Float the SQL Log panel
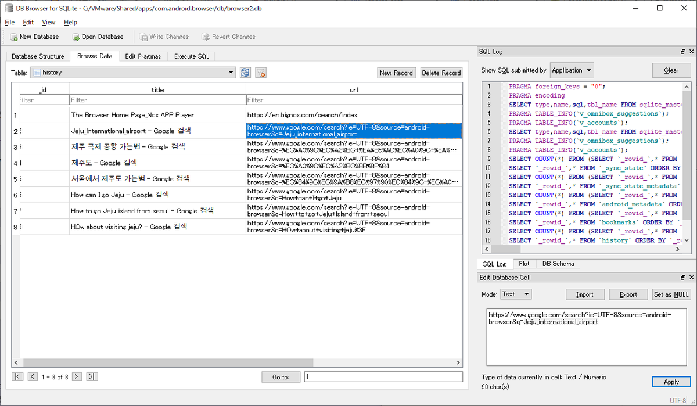Image resolution: width=697 pixels, height=406 pixels. tap(682, 51)
